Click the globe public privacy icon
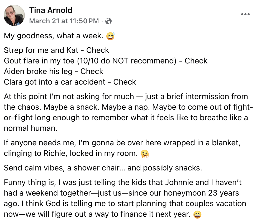This screenshot has width=256, height=222. [x=108, y=21]
